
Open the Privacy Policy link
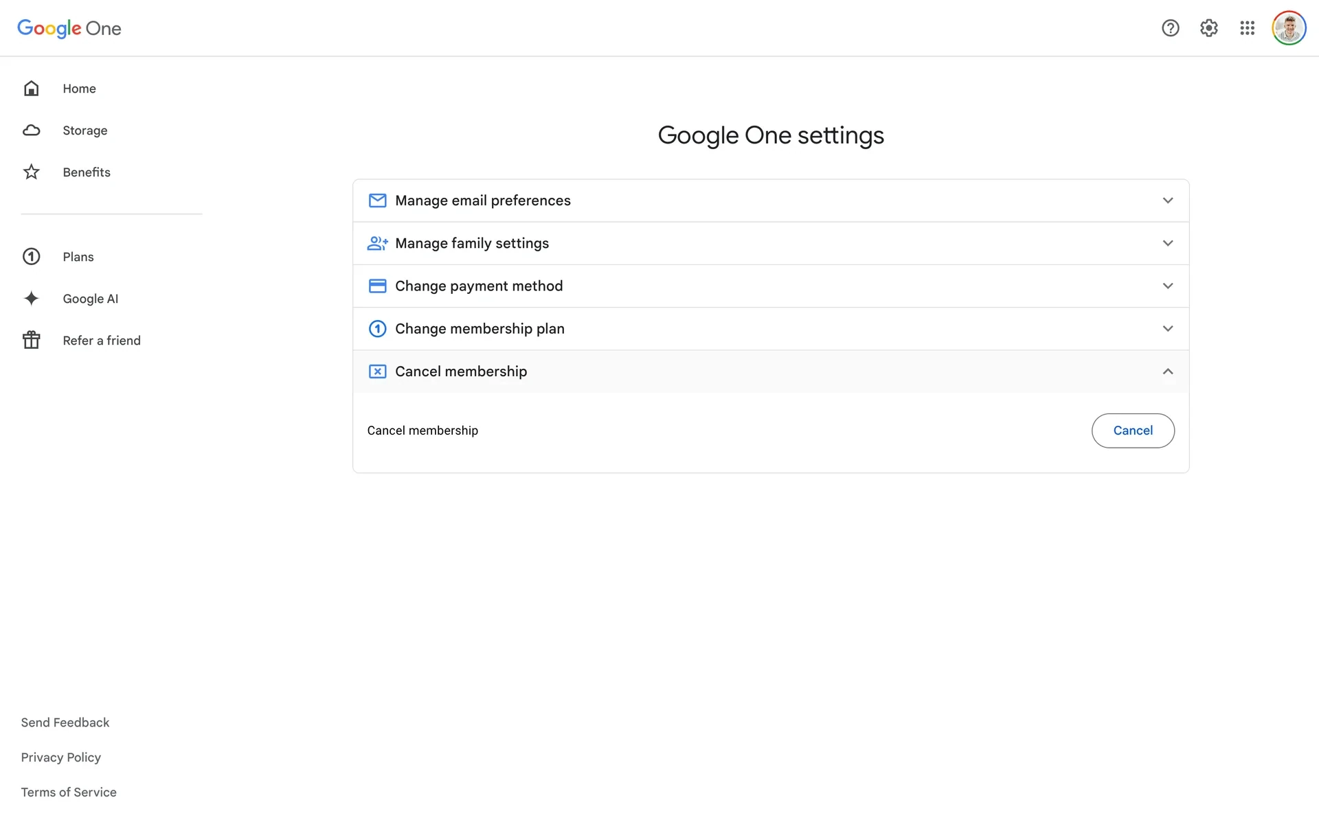point(61,757)
